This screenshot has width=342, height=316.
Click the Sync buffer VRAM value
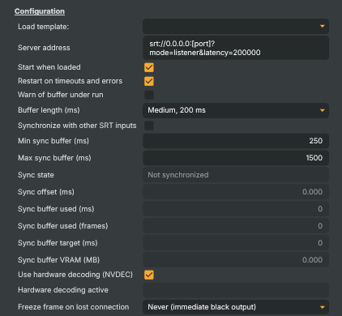(x=236, y=260)
